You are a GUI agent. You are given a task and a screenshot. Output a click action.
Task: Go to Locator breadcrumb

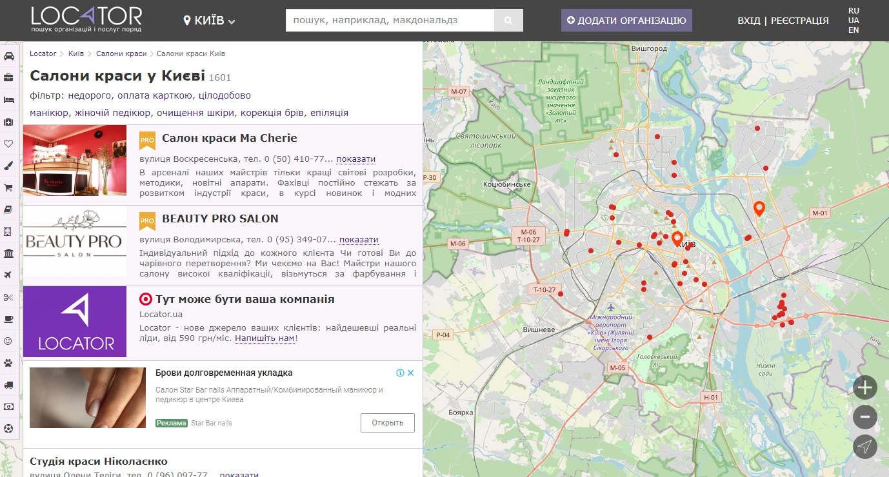(43, 54)
